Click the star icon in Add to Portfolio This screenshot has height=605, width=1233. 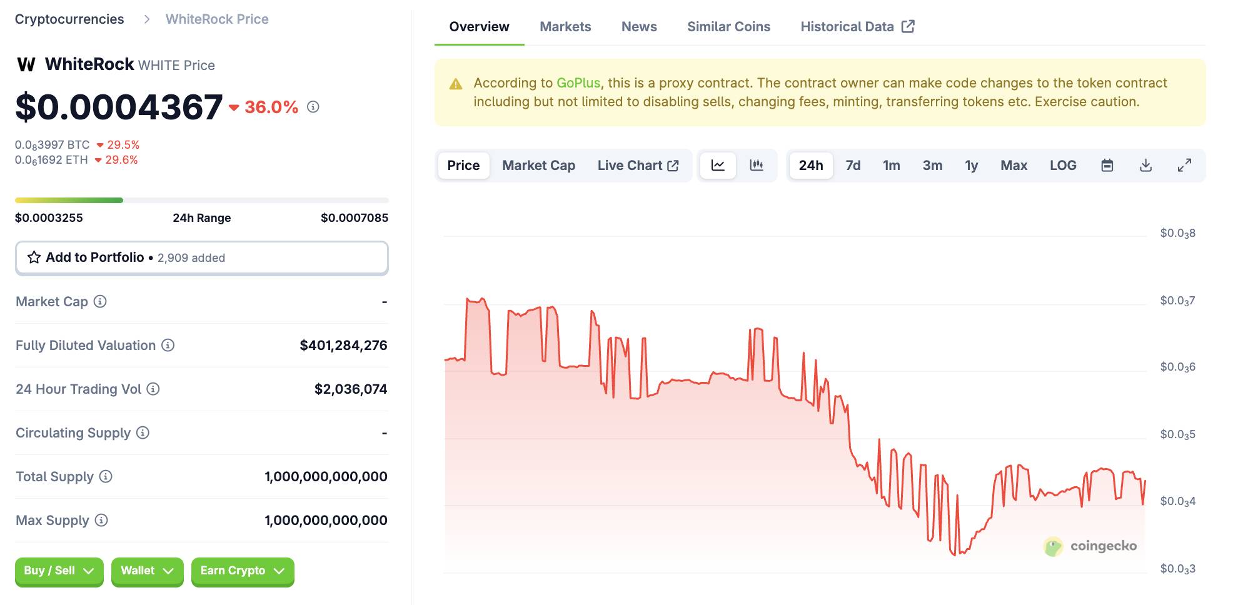tap(34, 257)
